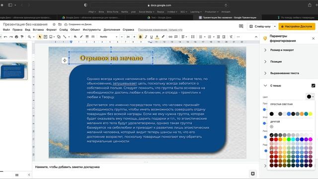Clear text formatting
318x179 pixels.
click(231, 37)
